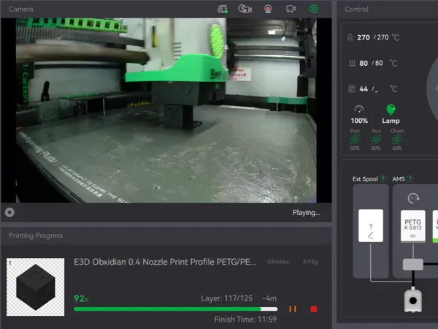Click the Control panel header
Image resolution: width=438 pixels, height=329 pixels.
coord(356,9)
